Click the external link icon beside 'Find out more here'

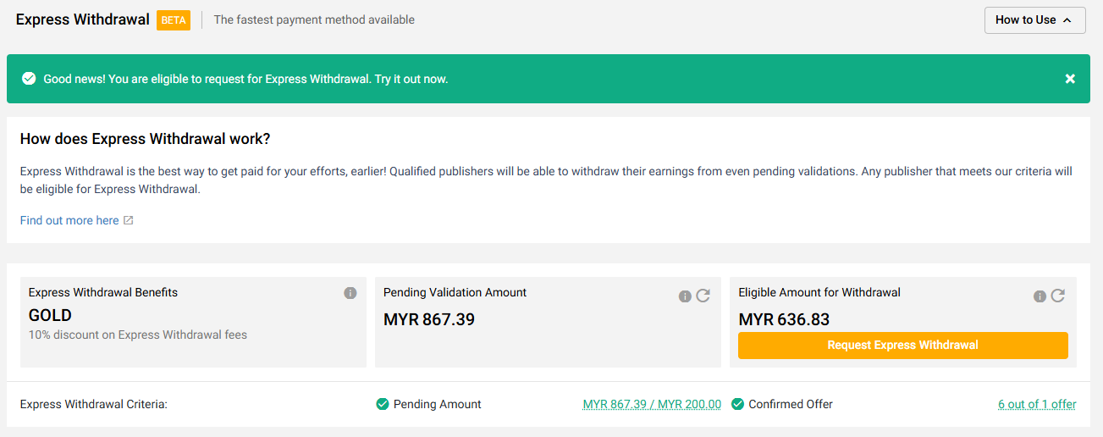pos(129,220)
